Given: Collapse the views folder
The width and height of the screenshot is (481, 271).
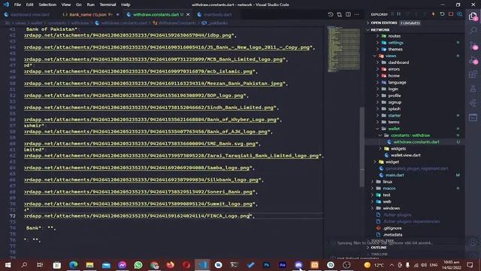Looking at the screenshot, I should 391,56.
